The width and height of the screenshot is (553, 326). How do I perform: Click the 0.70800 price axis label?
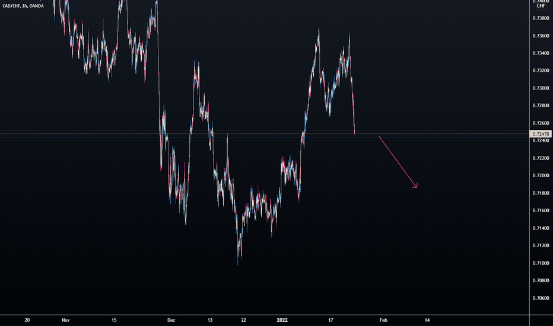541,280
